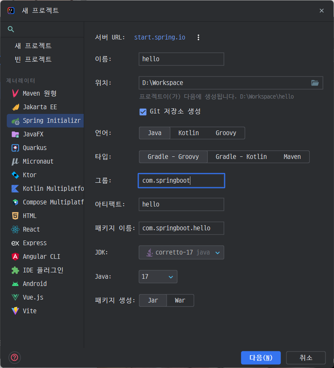
Task: Click the Compose Multiplatform hexagon icon
Action: (15, 202)
